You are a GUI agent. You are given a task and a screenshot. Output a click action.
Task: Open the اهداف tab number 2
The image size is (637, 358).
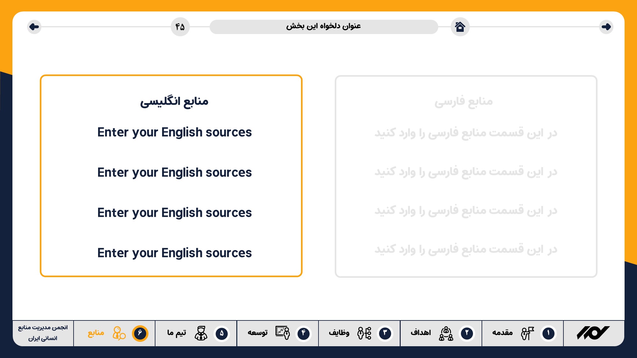[x=420, y=333]
